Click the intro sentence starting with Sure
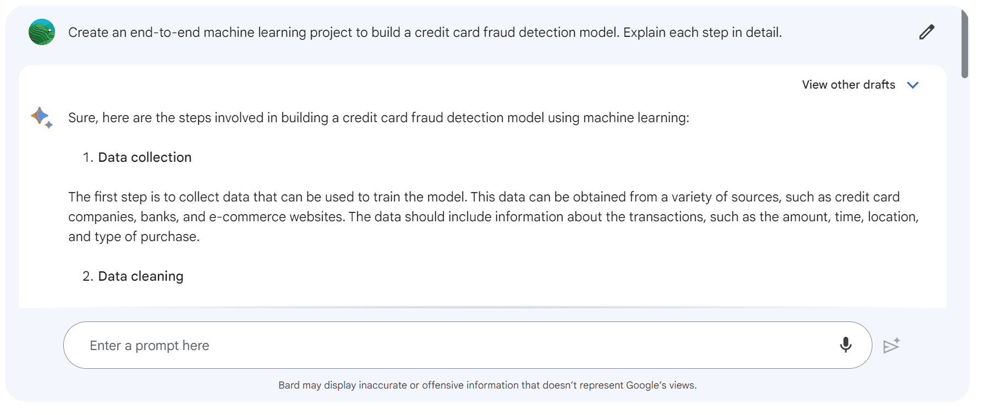Image resolution: width=983 pixels, height=415 pixels. 379,118
